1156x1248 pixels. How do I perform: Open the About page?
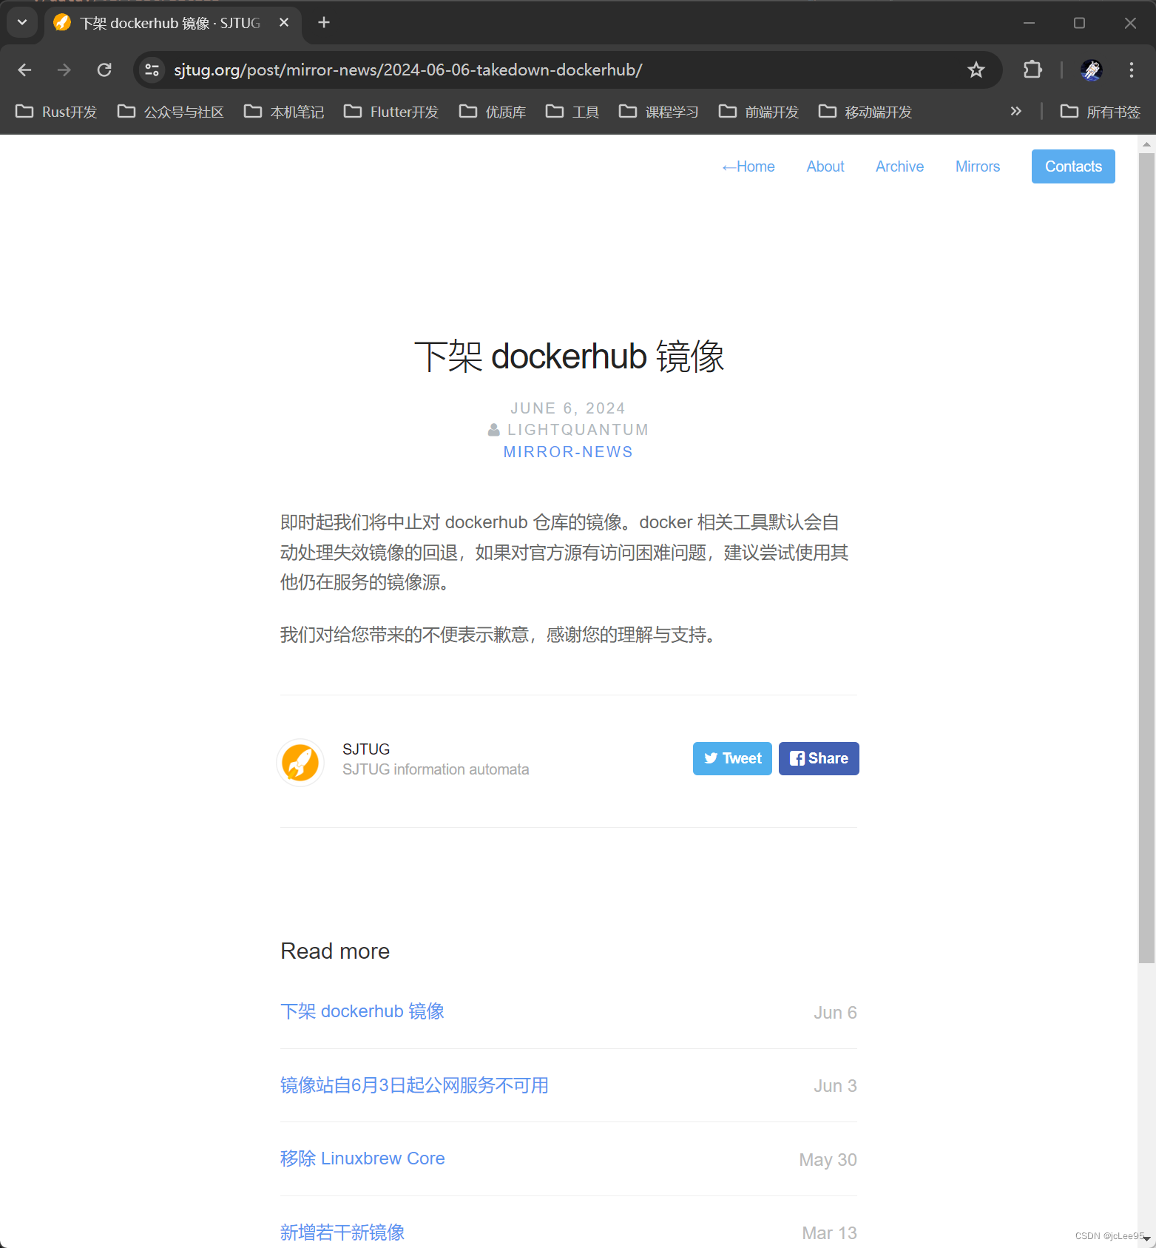pyautogui.click(x=825, y=166)
